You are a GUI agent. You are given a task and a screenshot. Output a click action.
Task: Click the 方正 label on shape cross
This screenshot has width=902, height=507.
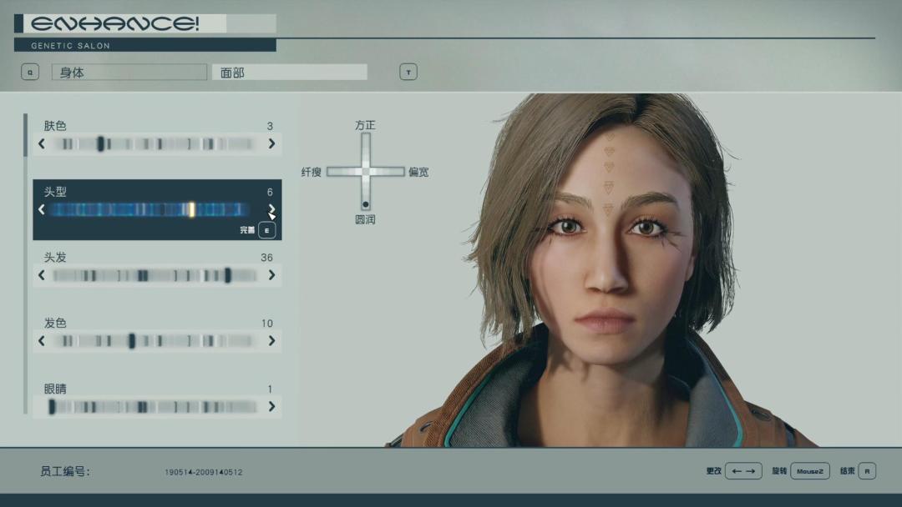click(x=365, y=125)
